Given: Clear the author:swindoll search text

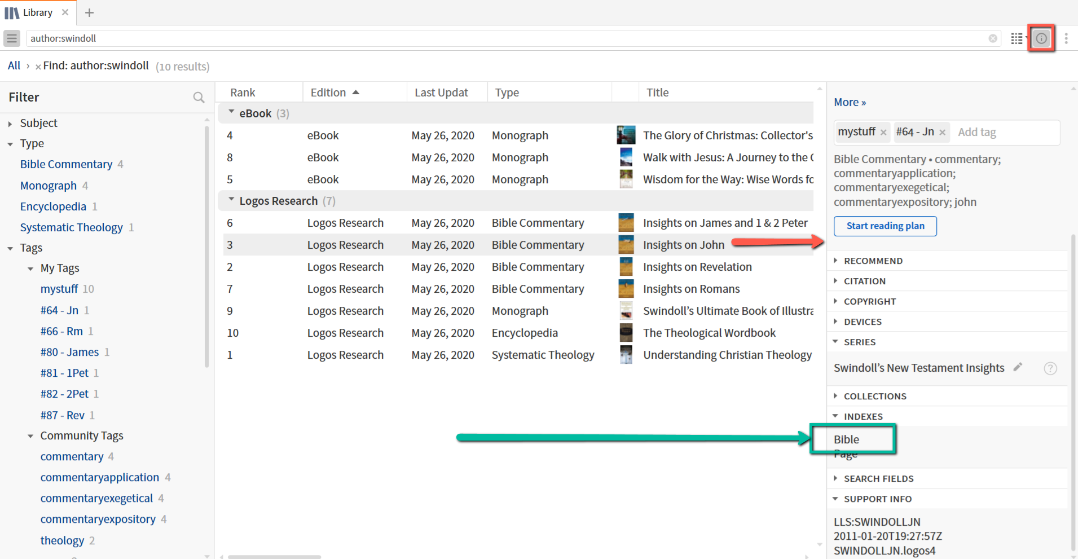Looking at the screenshot, I should (x=993, y=38).
